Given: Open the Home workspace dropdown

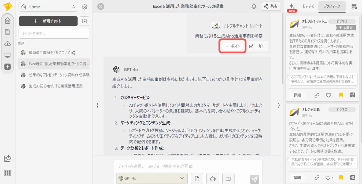Looking at the screenshot, I should pos(48,7).
